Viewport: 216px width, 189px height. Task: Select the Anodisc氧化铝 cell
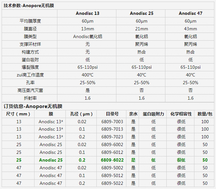pos(87,36)
